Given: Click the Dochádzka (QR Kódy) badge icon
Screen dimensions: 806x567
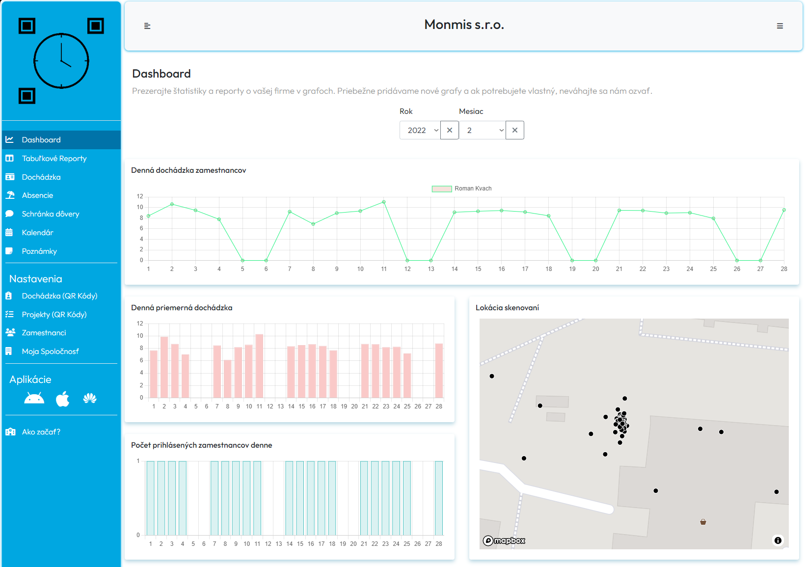Looking at the screenshot, I should pyautogui.click(x=8, y=296).
